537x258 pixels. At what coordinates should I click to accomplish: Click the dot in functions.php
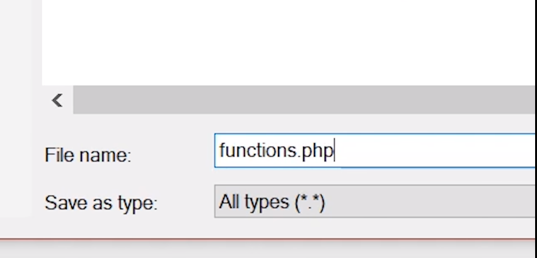click(299, 156)
